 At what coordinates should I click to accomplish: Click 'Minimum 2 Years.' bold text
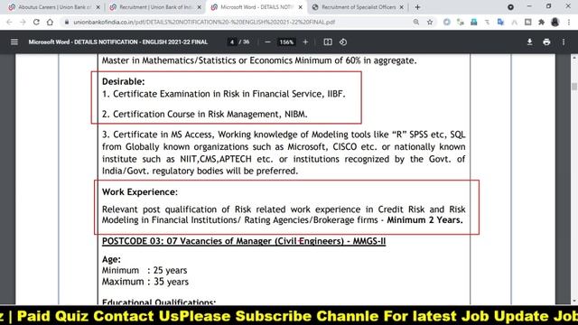[424, 220]
